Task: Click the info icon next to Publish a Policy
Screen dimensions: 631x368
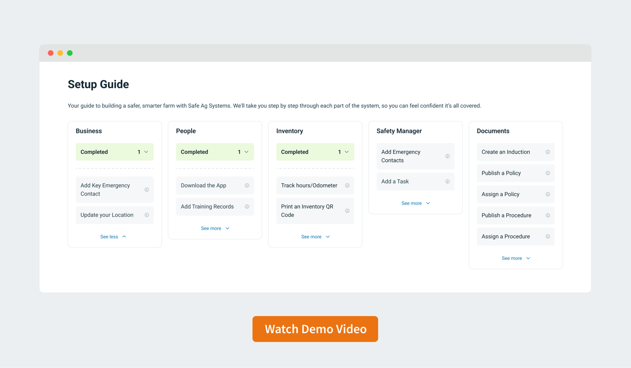Action: click(547, 173)
